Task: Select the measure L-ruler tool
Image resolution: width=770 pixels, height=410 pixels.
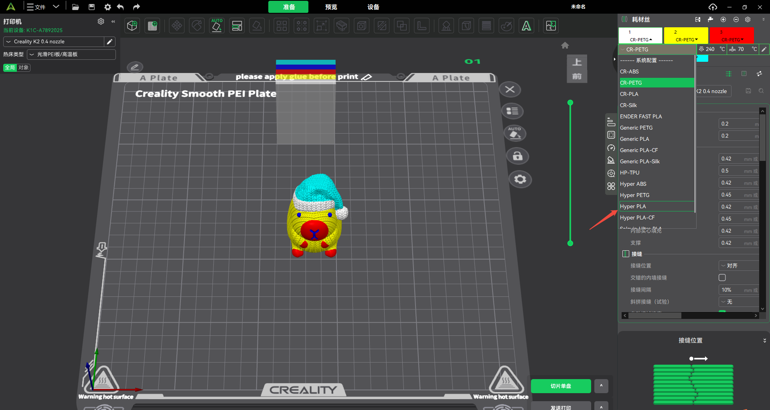Action: pos(421,26)
